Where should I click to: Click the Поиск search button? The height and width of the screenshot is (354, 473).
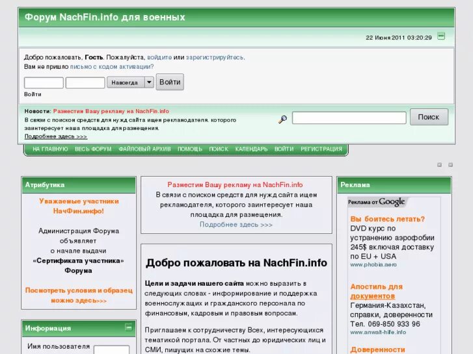tap(429, 117)
